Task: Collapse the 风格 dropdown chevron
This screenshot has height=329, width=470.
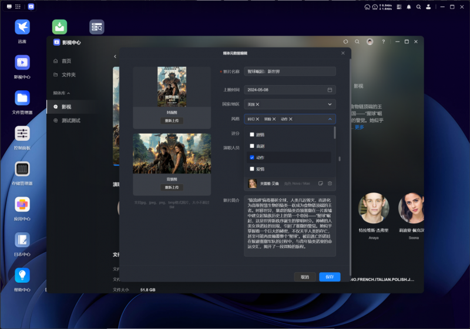Action: tap(330, 119)
